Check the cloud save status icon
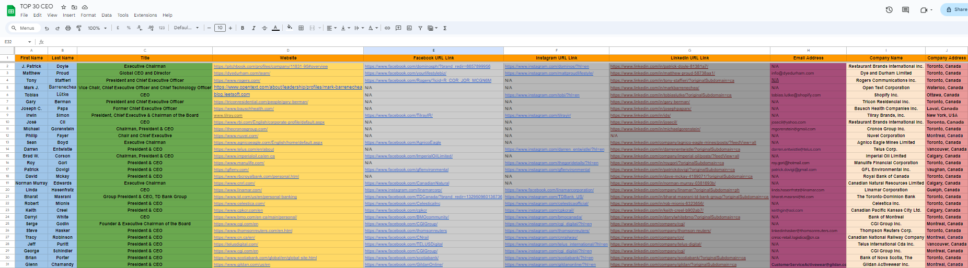Screen dimensions: 968x268 click(85, 7)
